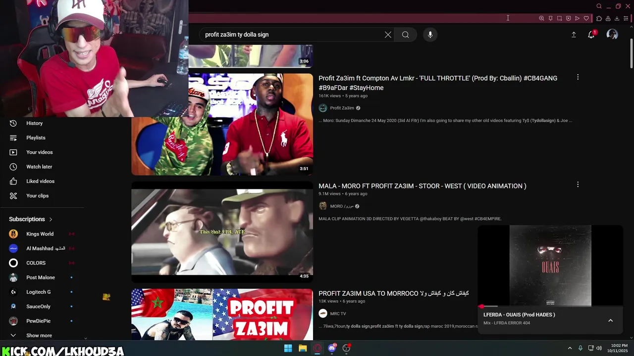The image size is (634, 356).
Task: Click the YouTube search input field
Action: click(292, 35)
